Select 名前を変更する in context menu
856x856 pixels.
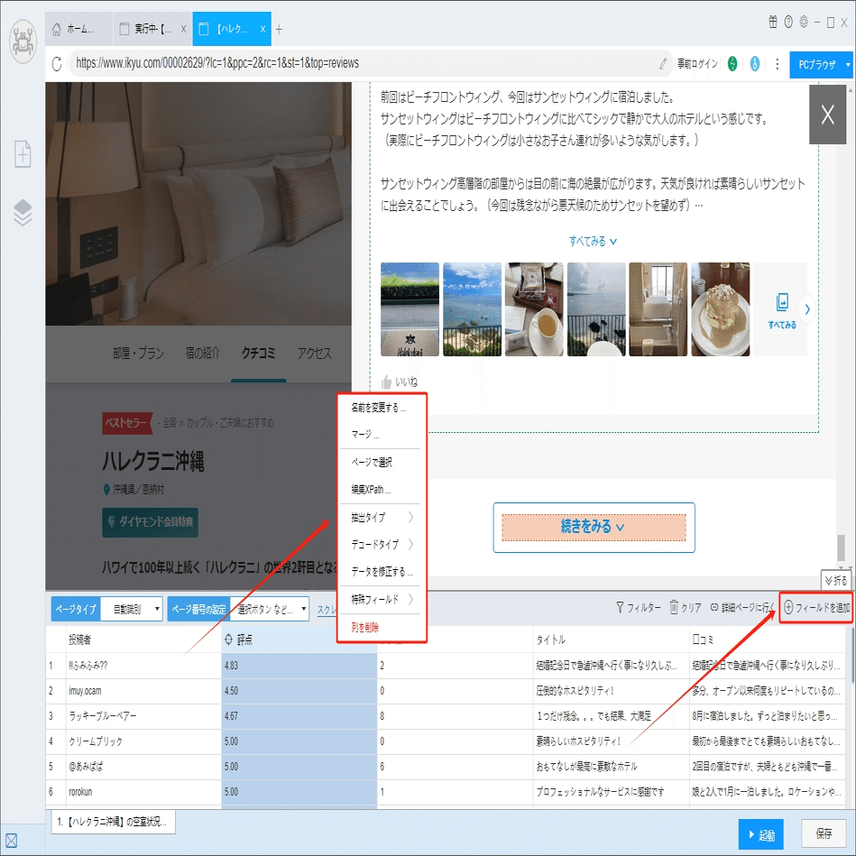pos(381,408)
